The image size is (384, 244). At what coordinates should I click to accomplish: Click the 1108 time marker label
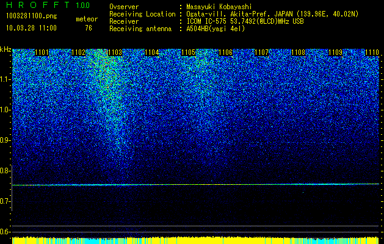(299, 52)
